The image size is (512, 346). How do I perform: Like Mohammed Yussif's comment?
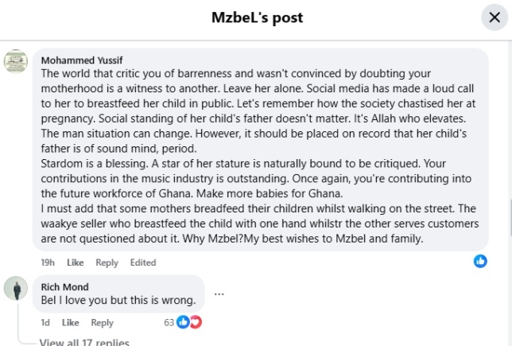75,262
